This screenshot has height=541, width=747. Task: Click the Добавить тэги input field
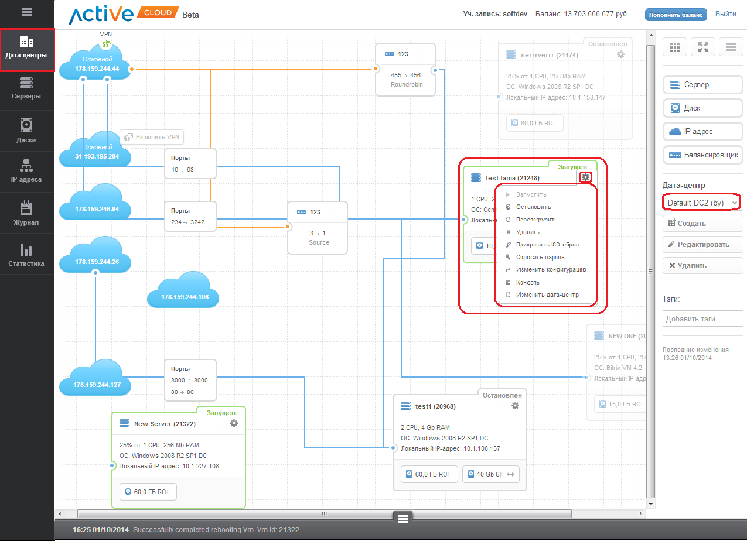tap(702, 319)
